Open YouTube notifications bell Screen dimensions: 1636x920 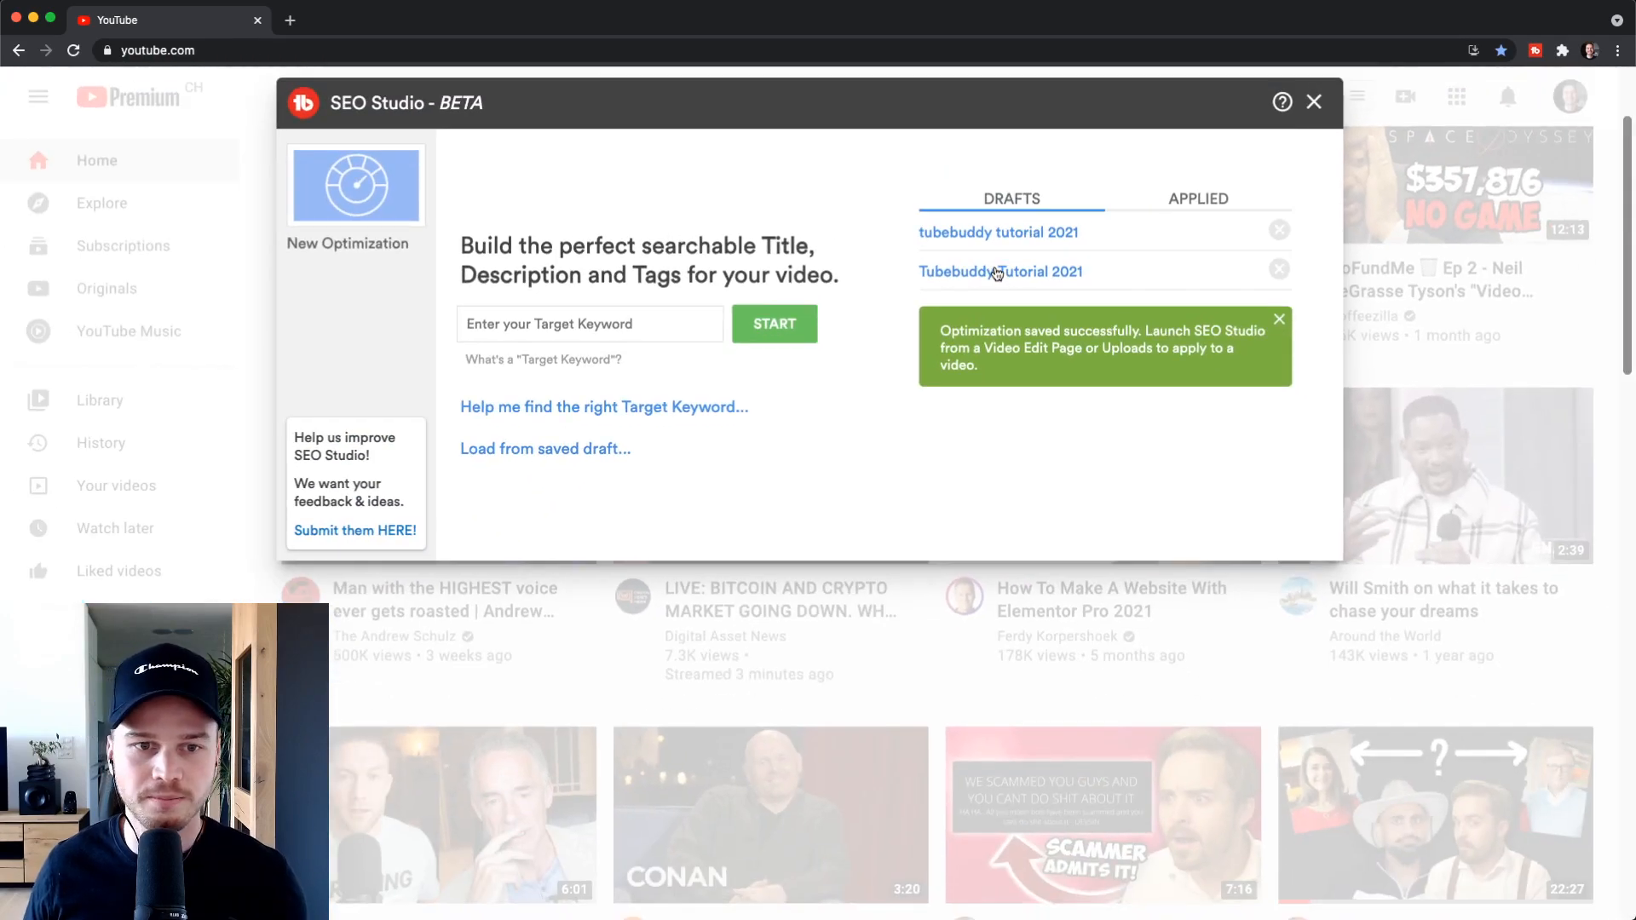[1507, 96]
